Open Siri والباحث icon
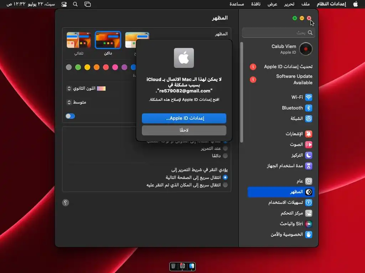 coord(308,224)
